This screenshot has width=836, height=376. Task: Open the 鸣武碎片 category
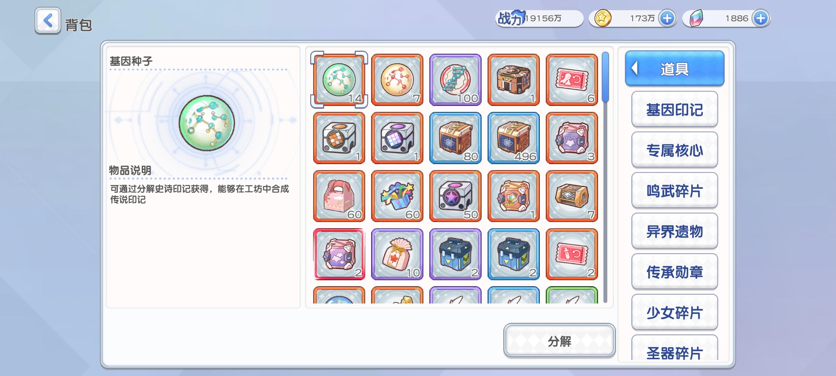click(674, 190)
